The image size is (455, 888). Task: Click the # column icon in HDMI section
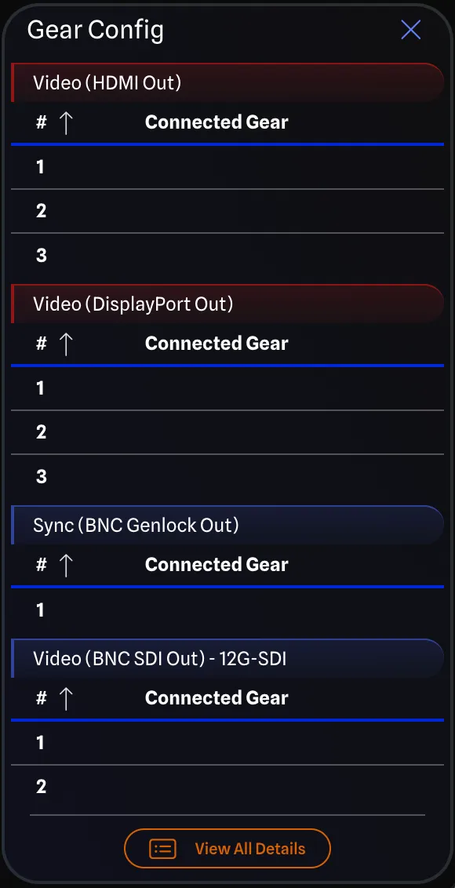(40, 122)
